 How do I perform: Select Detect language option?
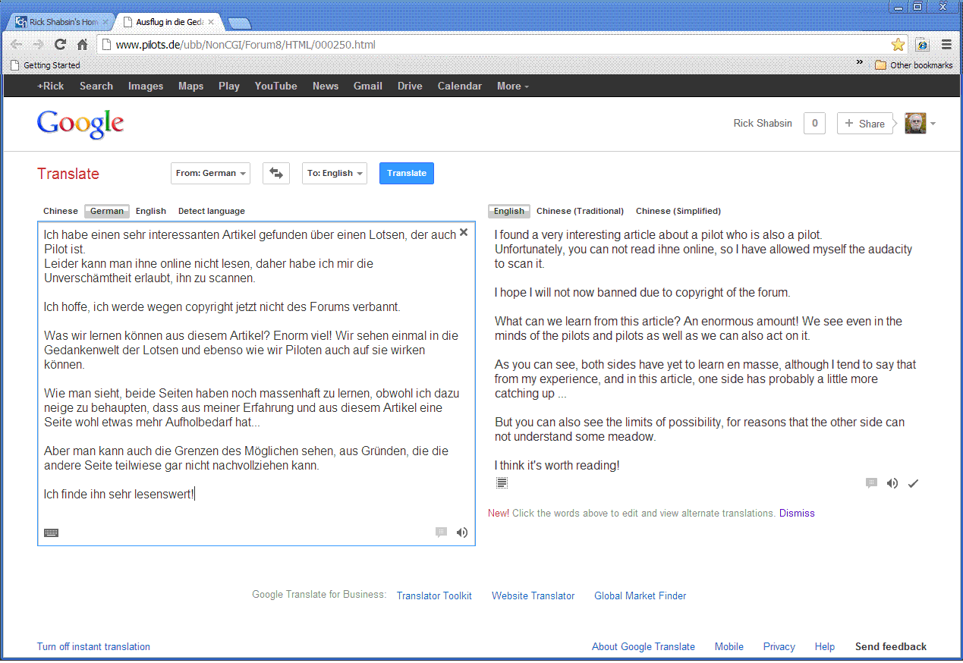pos(211,211)
